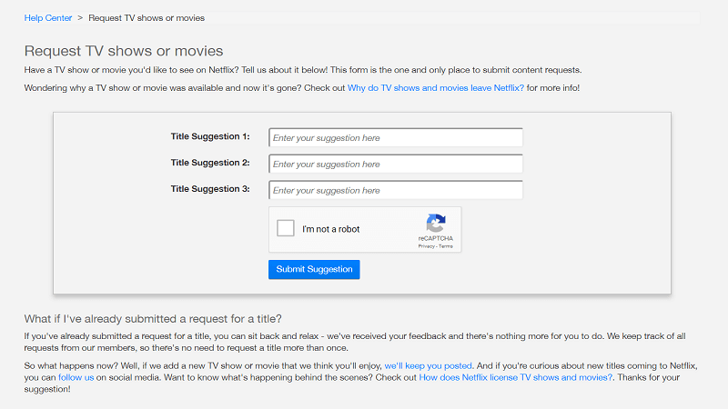Focus the Title Suggestion 3 input field
This screenshot has width=728, height=409.
(395, 190)
